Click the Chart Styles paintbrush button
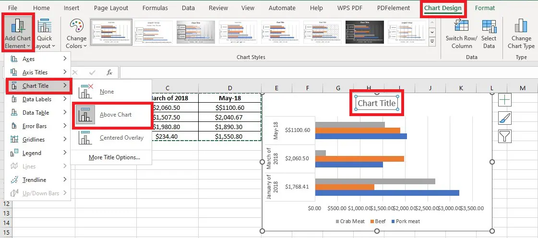Image resolution: width=538 pixels, height=238 pixels. coord(505,119)
